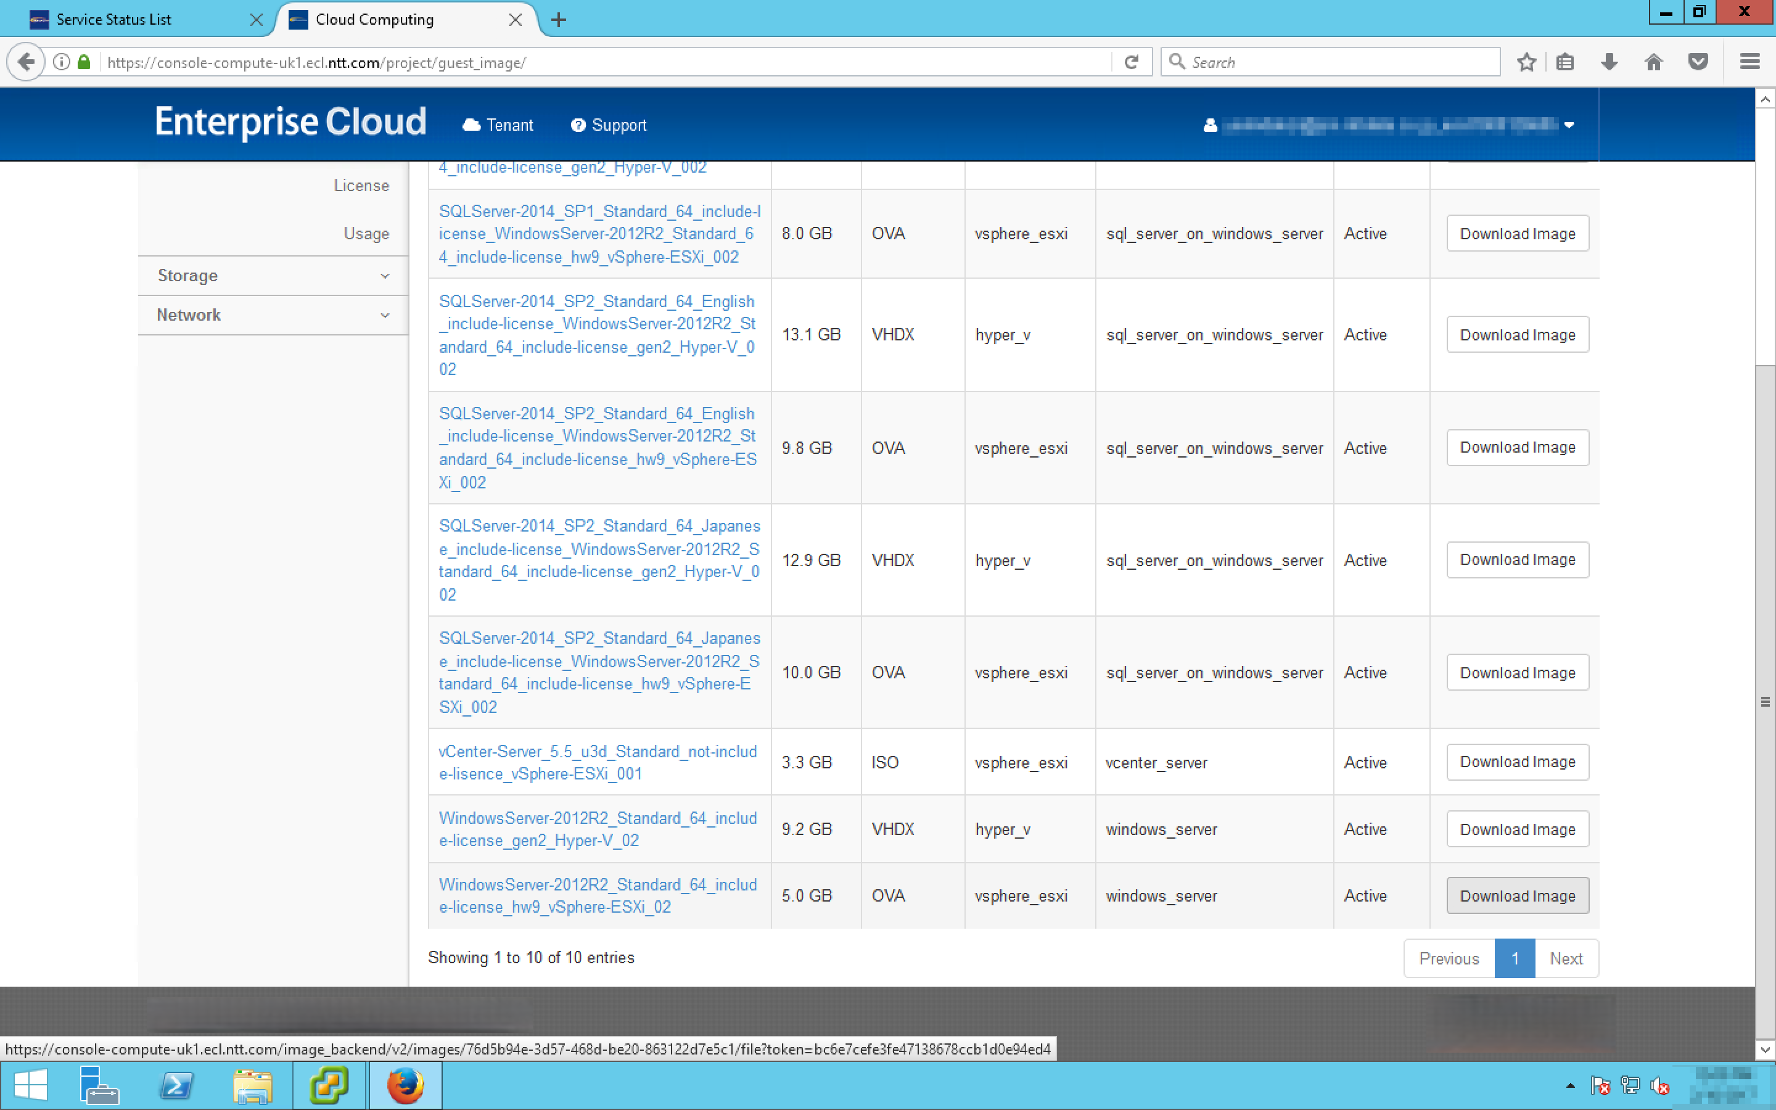This screenshot has height=1110, width=1776.
Task: Open the Support menu
Action: pos(609,125)
